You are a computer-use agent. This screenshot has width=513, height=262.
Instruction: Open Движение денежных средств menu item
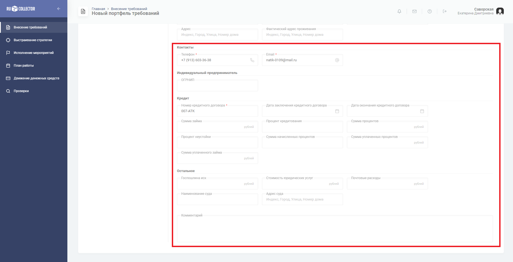tap(34, 78)
